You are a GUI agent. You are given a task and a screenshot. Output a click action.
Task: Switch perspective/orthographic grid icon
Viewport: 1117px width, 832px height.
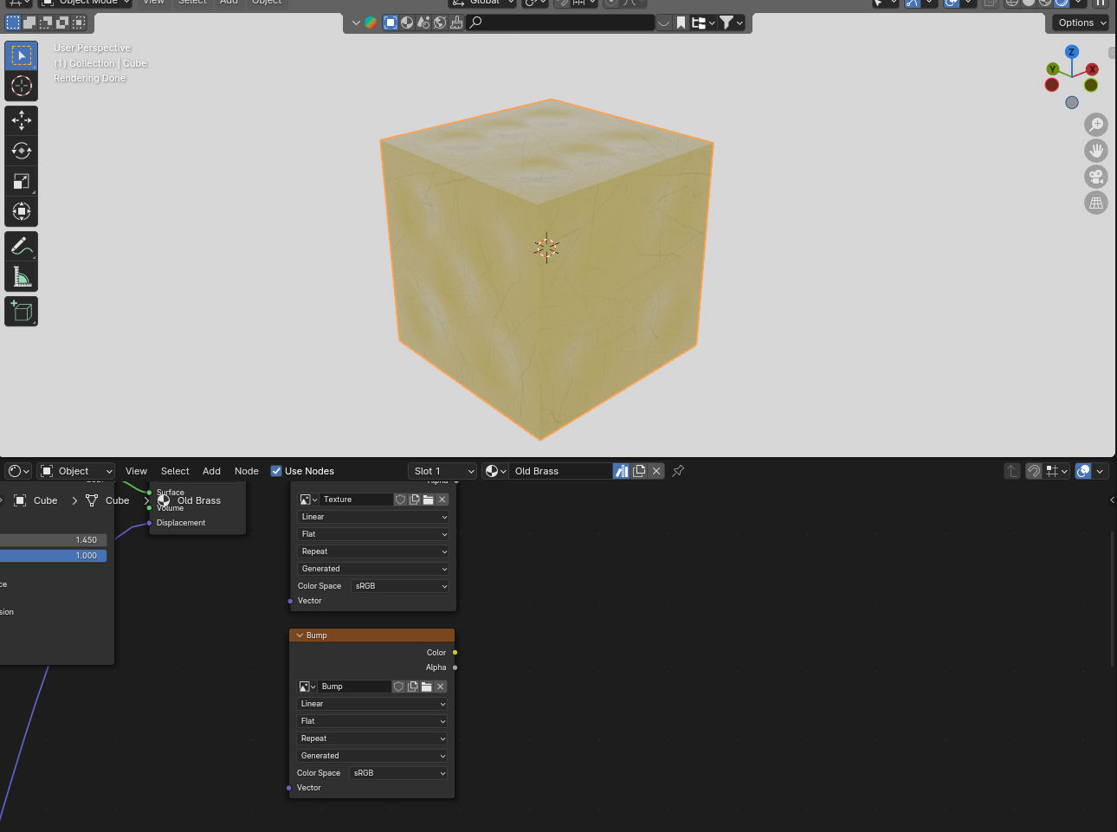(x=1096, y=203)
